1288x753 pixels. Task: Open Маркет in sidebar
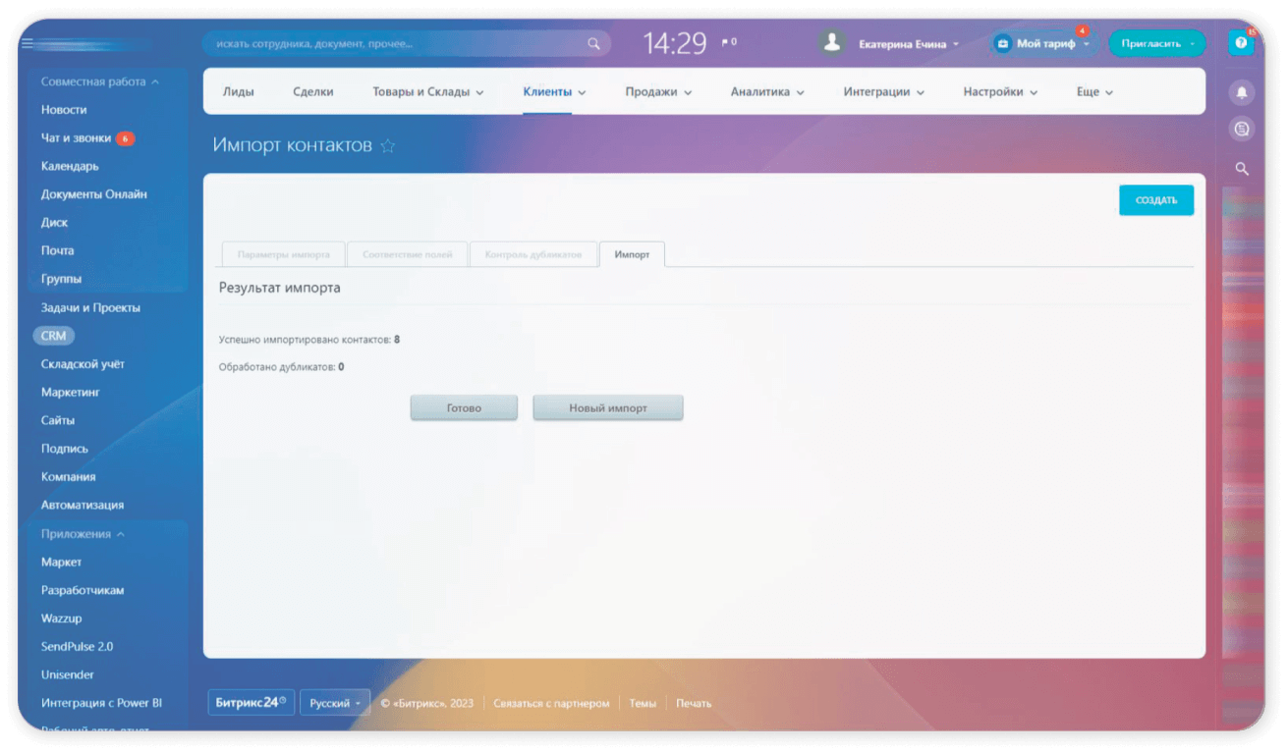(61, 563)
